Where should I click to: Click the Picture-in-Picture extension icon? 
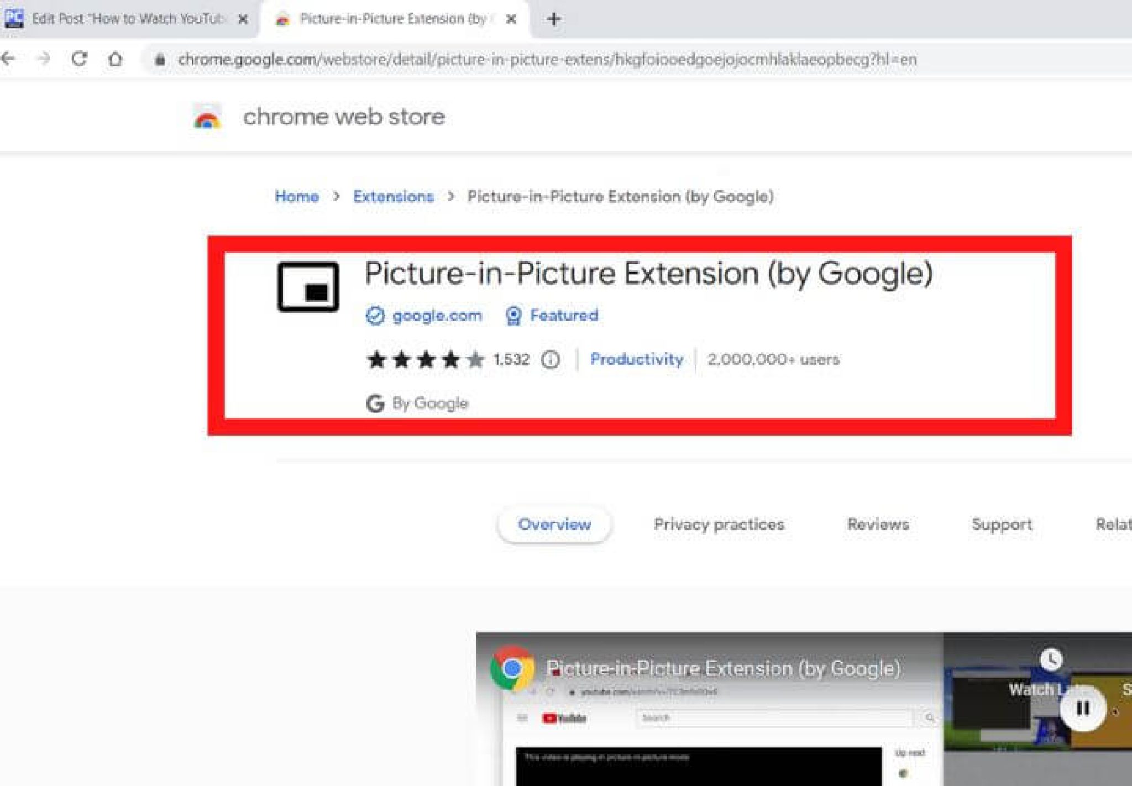tap(308, 287)
